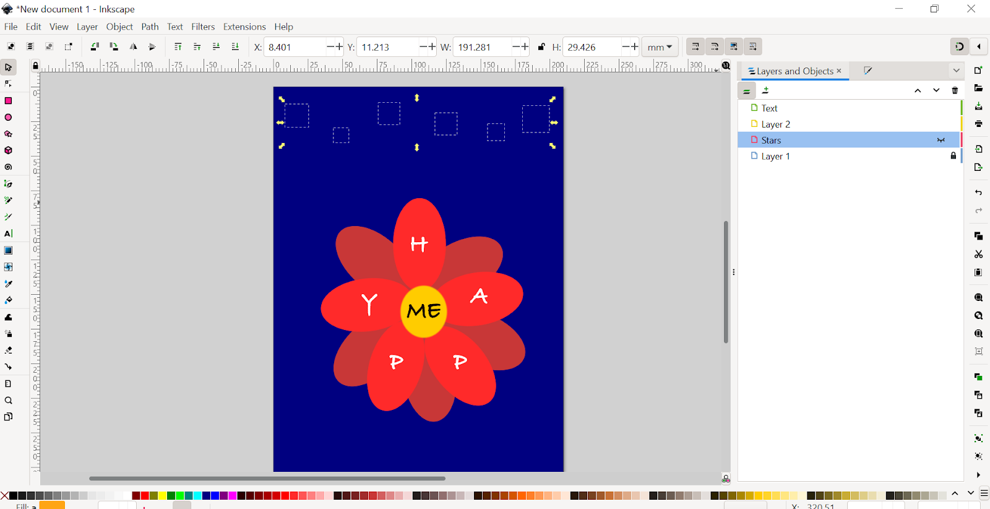This screenshot has height=509, width=990.
Task: Click Undo icon in commands bar
Action: click(978, 193)
